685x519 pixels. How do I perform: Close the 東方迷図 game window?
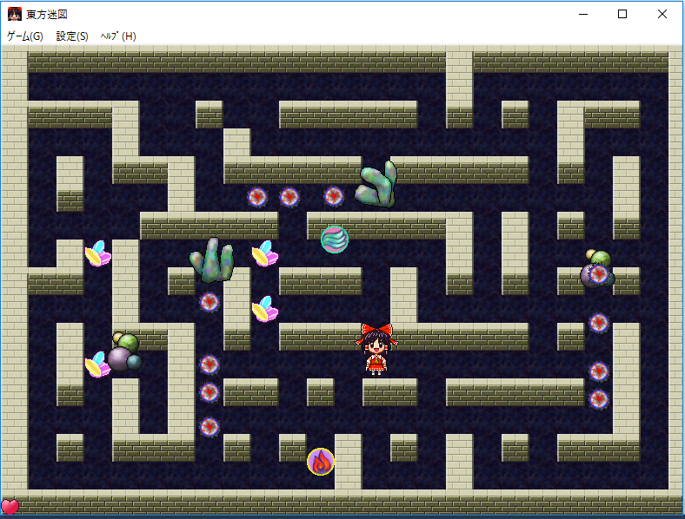tap(662, 14)
